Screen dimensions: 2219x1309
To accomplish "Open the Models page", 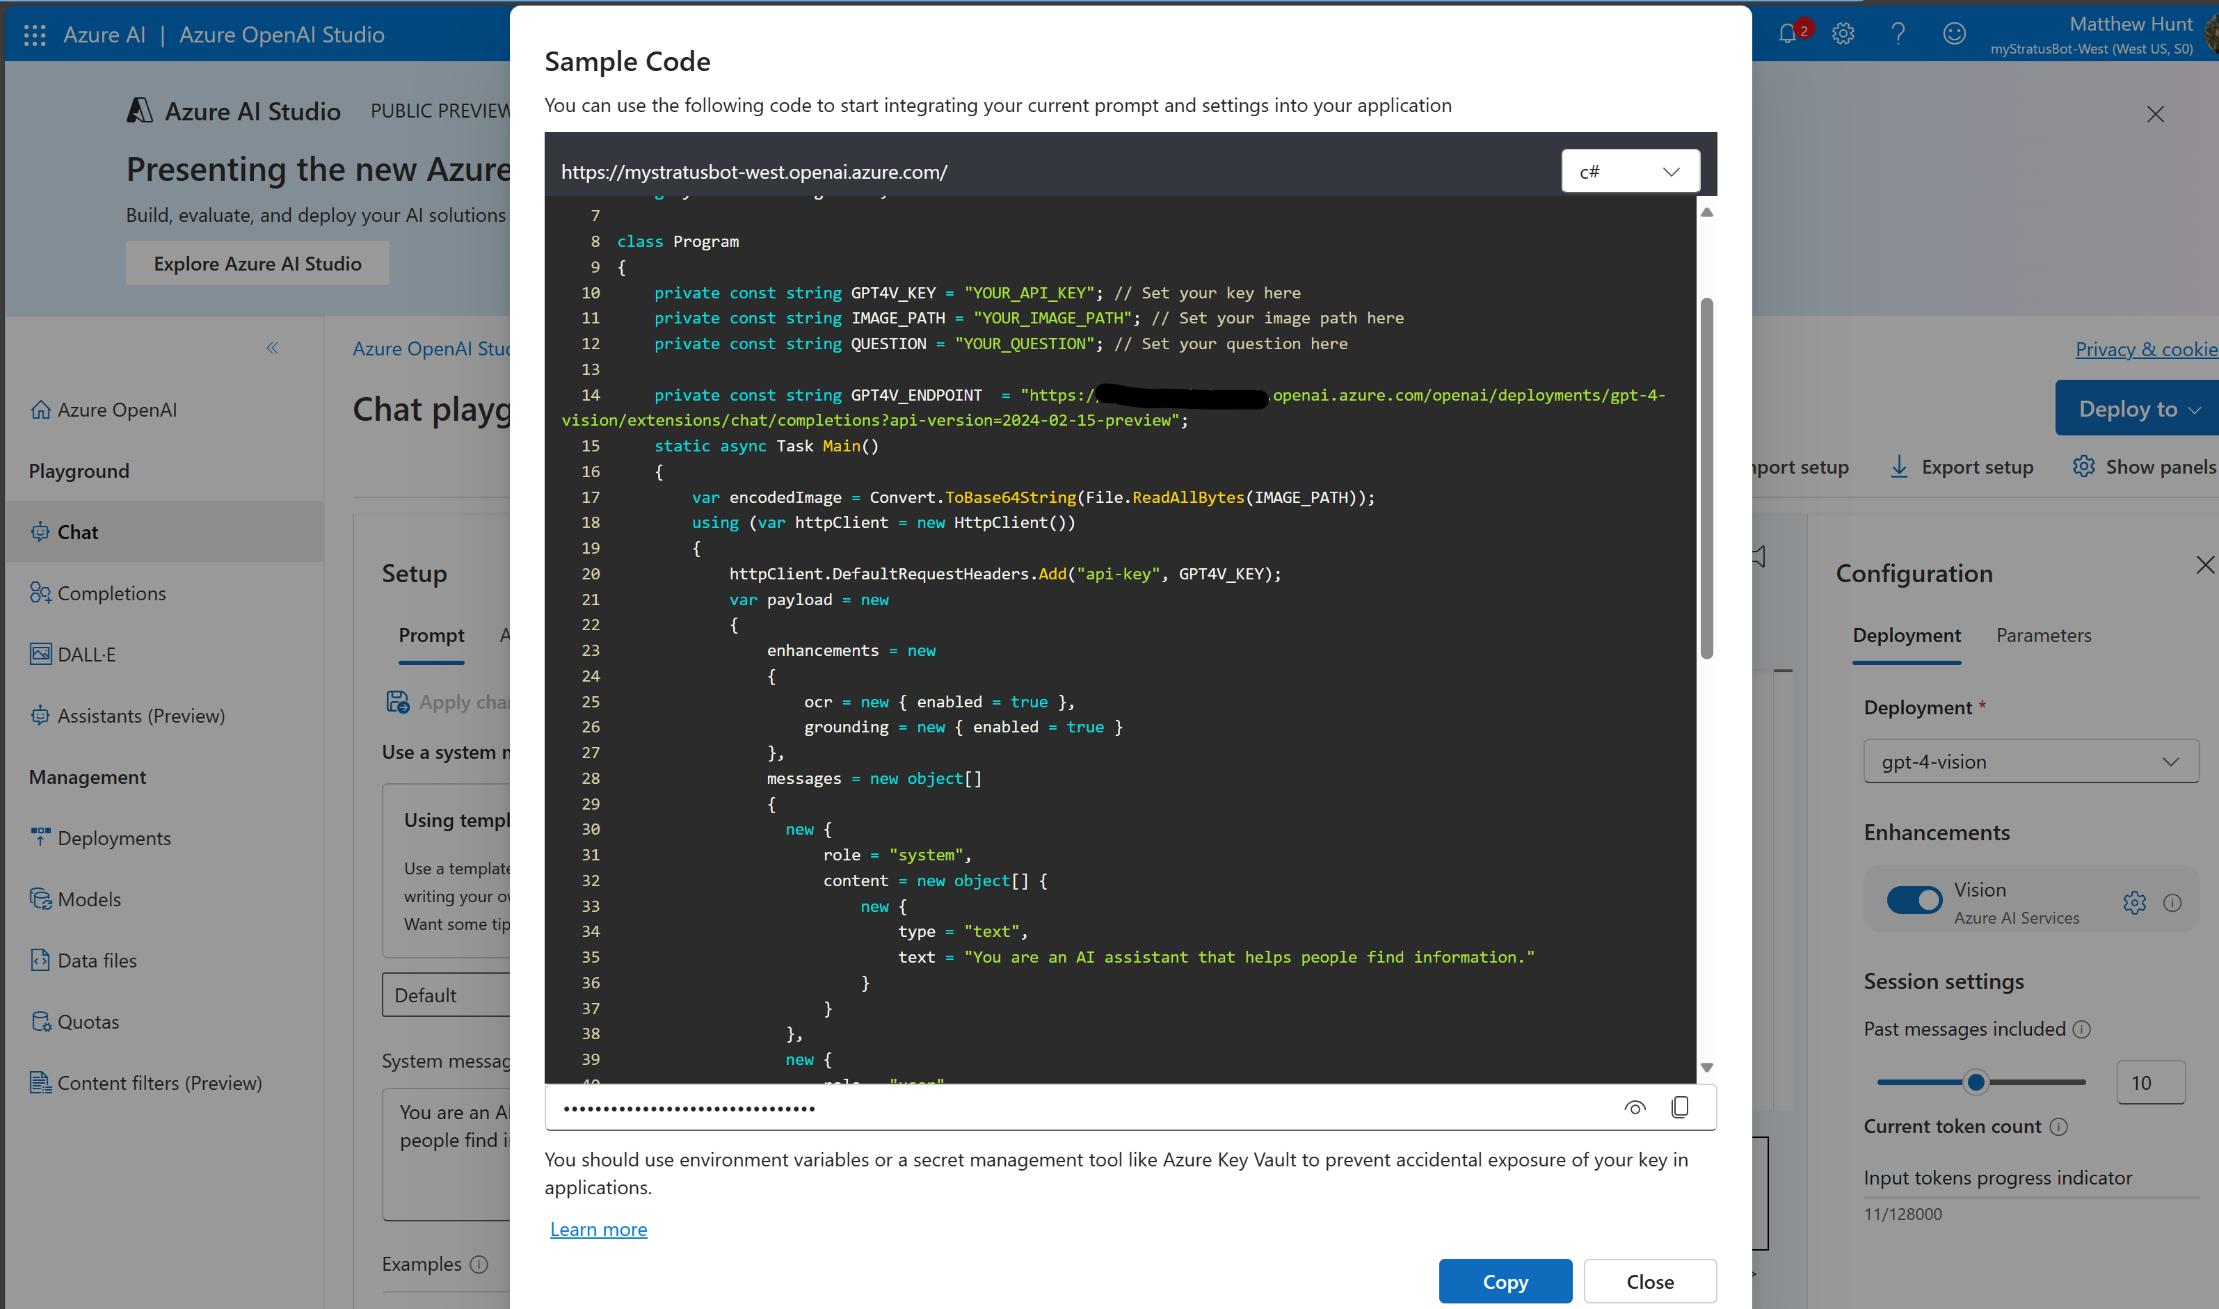I will point(76,899).
